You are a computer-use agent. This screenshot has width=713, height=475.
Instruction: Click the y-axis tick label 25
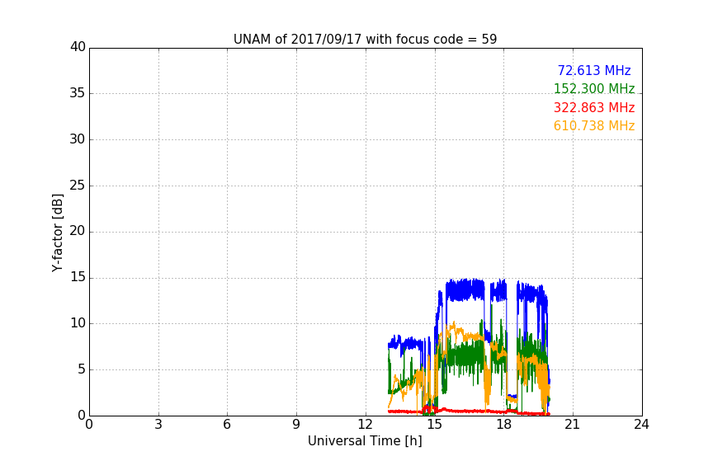coord(78,186)
